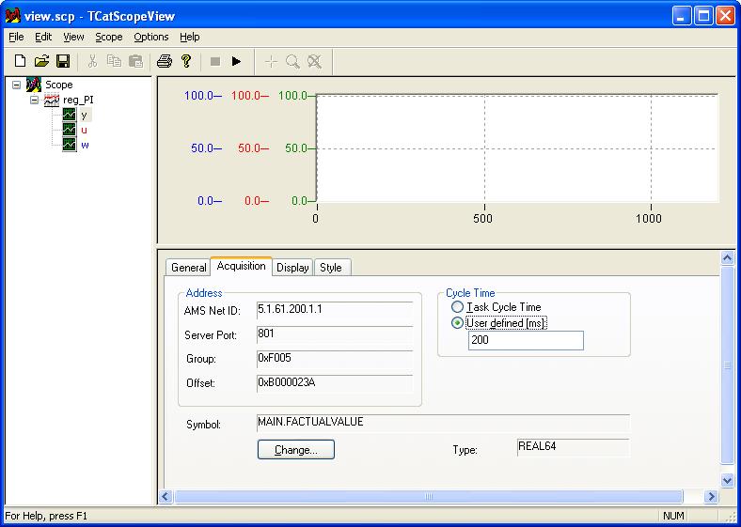Open the View menu

[x=73, y=37]
